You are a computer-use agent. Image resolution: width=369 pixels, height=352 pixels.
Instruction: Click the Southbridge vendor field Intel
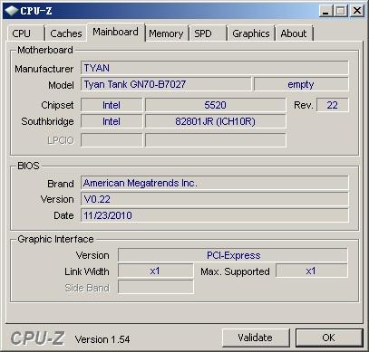112,121
